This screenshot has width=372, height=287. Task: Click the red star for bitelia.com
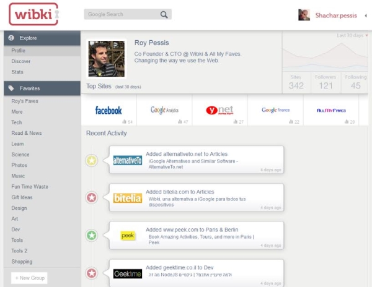click(92, 197)
